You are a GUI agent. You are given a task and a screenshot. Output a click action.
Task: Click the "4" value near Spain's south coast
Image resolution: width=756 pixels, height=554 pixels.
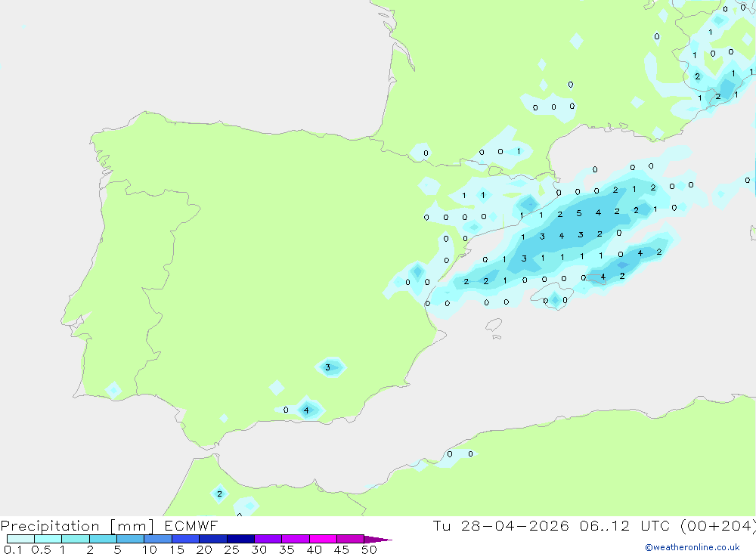point(306,410)
